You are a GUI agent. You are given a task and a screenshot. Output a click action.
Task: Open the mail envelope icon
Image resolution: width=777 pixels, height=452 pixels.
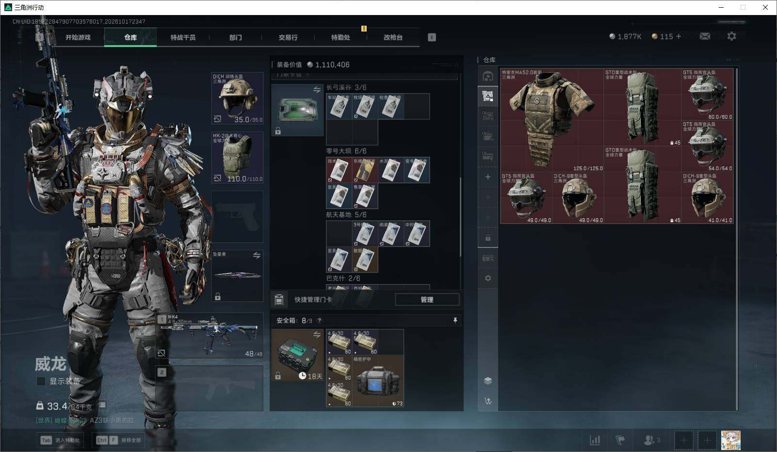coord(705,36)
